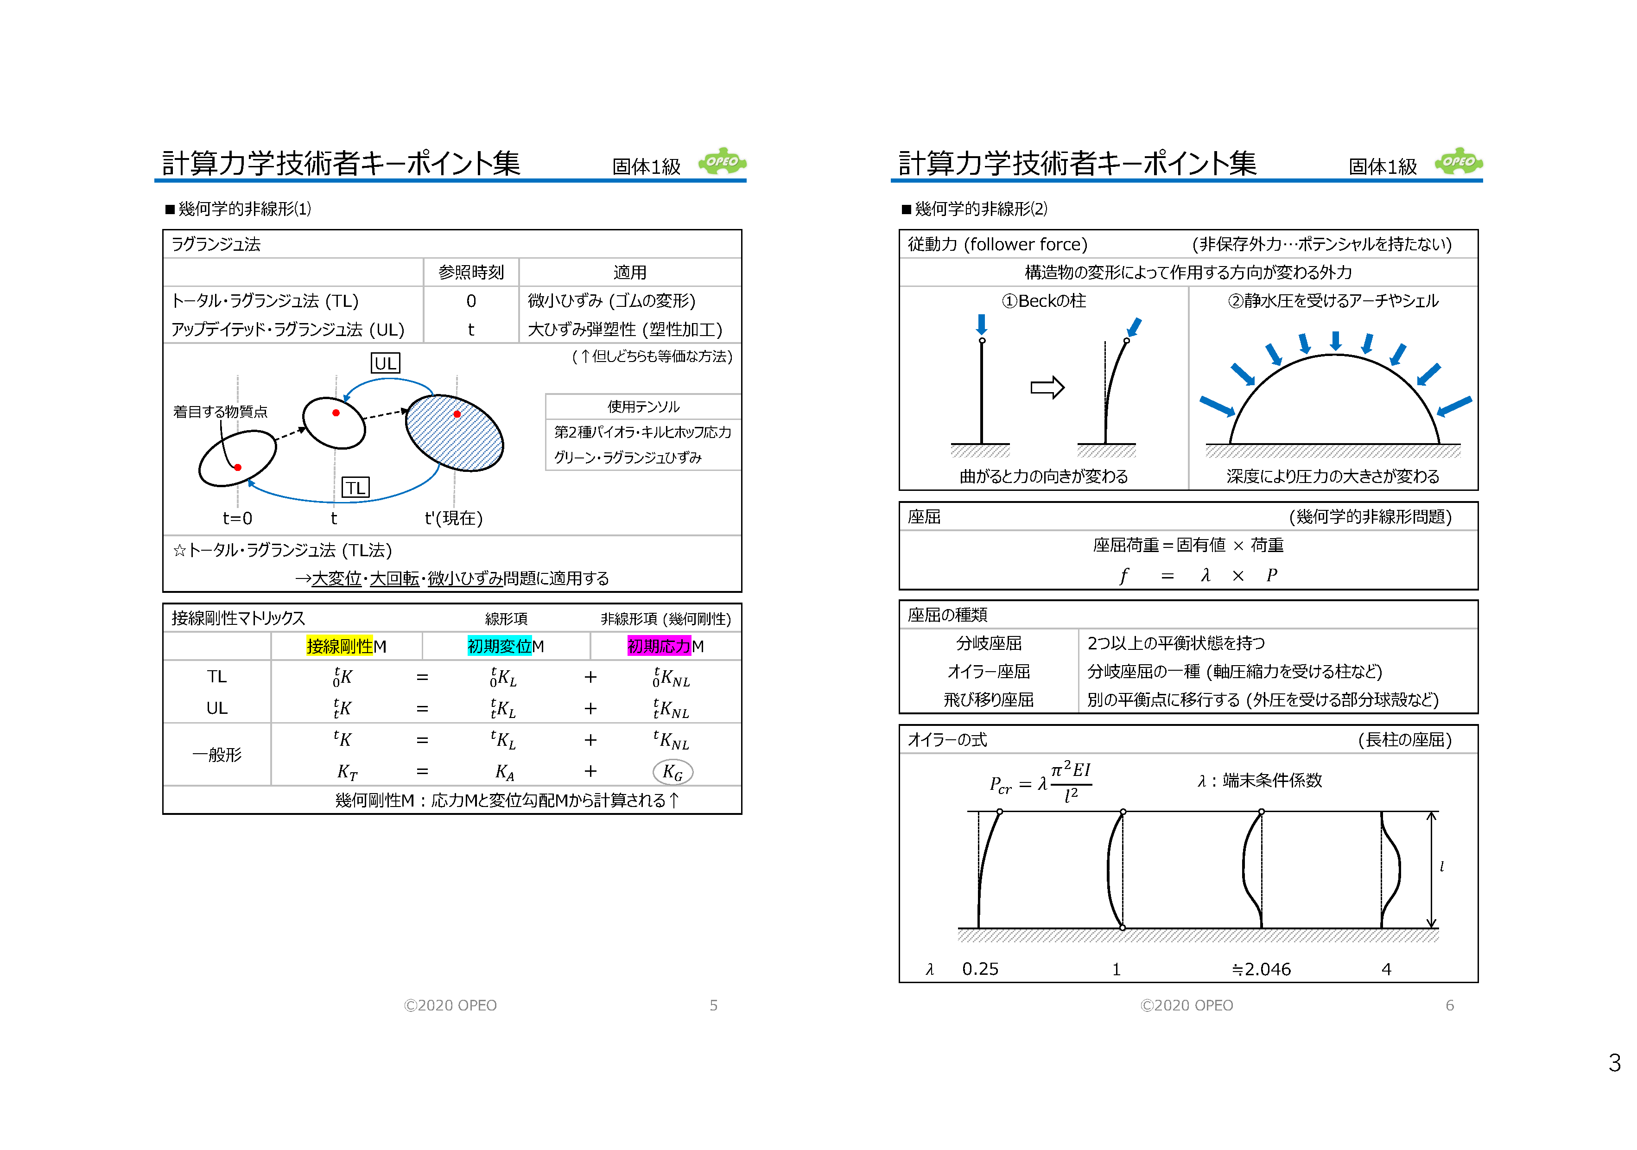Click 第2種パイオラ・キルヒホッフ応力
This screenshot has height=1150, width=1637.
point(643,432)
